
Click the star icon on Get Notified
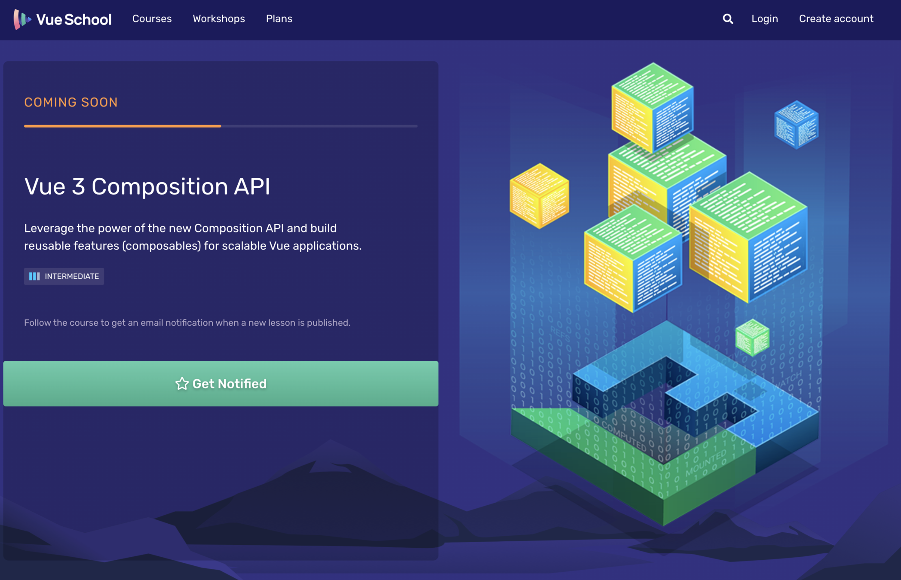182,384
